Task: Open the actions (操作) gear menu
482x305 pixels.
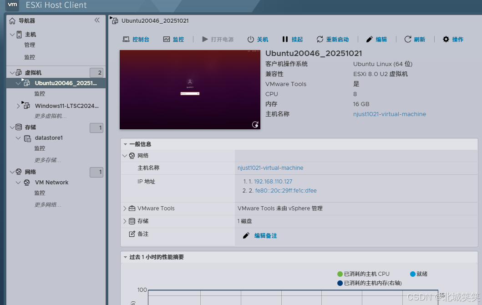Action: 453,39
